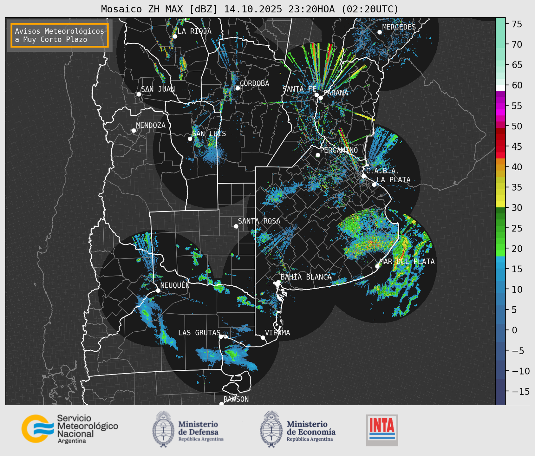
Task: Click the mint 70 dBZ color band
Action: coord(500,44)
